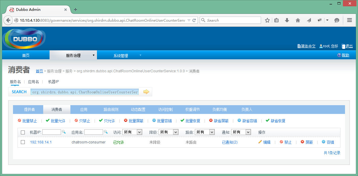Expand the 降级 filter dropdown

(169, 132)
